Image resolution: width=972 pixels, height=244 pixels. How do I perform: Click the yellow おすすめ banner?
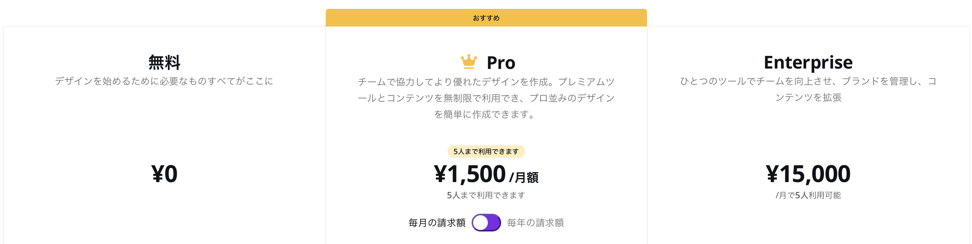click(x=486, y=18)
